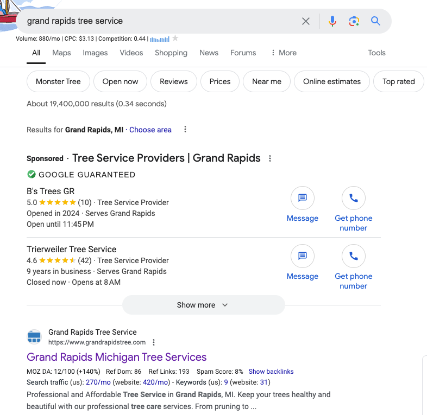Image resolution: width=427 pixels, height=415 pixels.
Task: Apply the Monster Tree filter chip
Action: [x=58, y=81]
